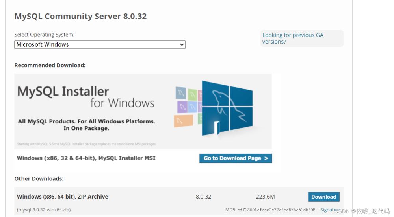The height and width of the screenshot is (217, 394).
Task: Open 'Looking for previous GA versions?' link
Action: (x=293, y=39)
